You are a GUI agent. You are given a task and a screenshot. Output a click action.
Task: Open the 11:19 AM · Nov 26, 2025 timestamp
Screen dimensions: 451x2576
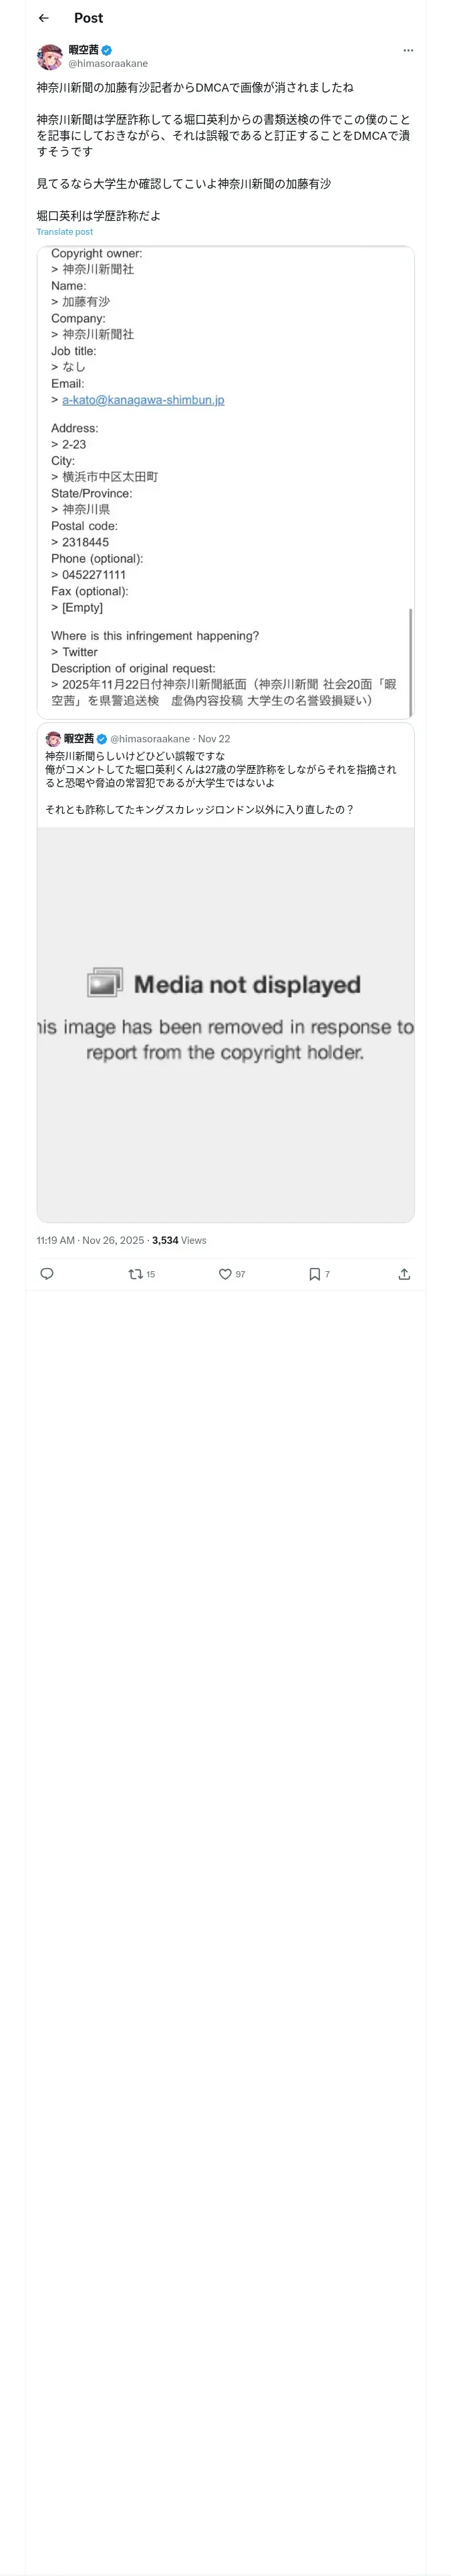coord(91,1240)
